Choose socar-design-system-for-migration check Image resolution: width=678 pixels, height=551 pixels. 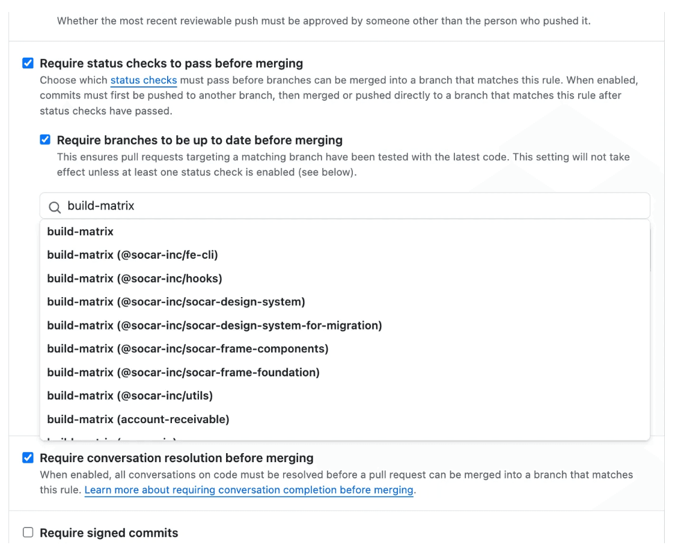coord(344,325)
